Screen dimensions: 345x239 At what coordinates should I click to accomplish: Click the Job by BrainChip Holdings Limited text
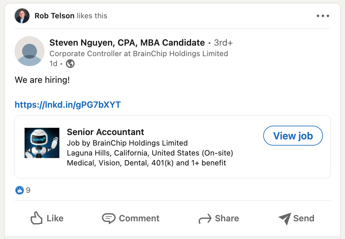[x=127, y=143]
